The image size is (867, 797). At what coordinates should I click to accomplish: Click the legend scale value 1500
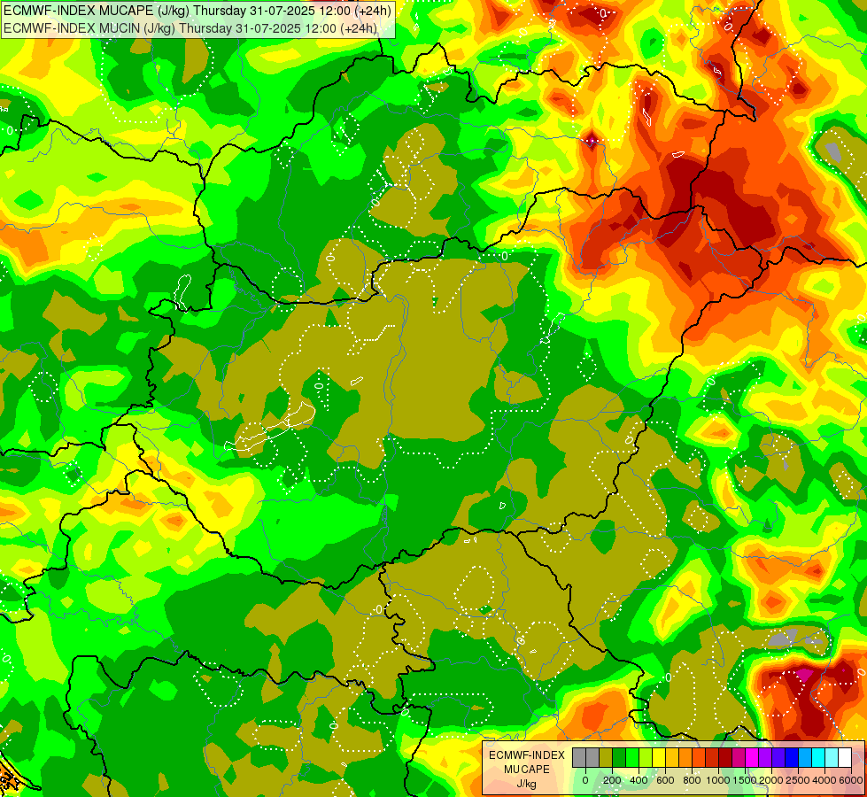pyautogui.click(x=745, y=780)
